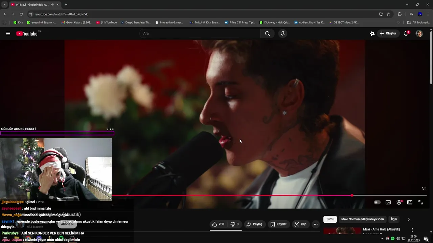Open Interactive Games bookmark

[x=169, y=23]
